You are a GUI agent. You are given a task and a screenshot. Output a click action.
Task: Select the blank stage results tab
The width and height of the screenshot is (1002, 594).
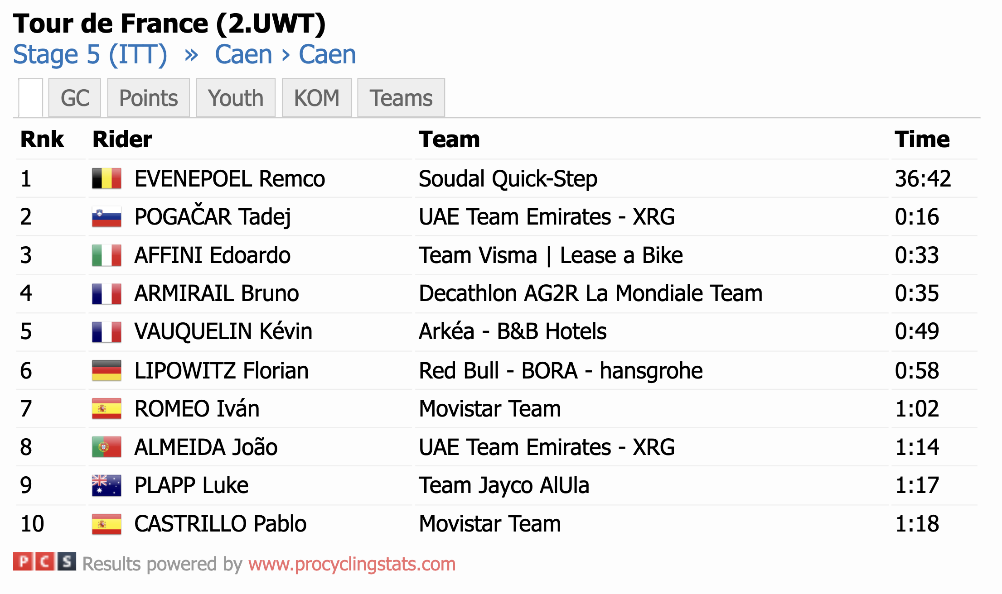click(31, 98)
